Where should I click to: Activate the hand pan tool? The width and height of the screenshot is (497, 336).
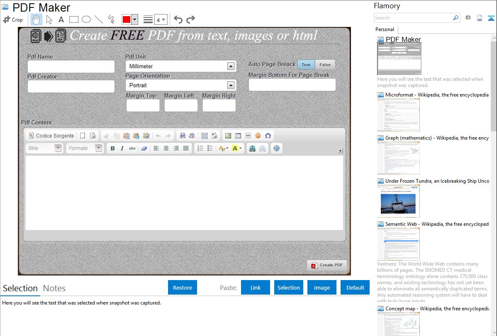pyautogui.click(x=36, y=19)
